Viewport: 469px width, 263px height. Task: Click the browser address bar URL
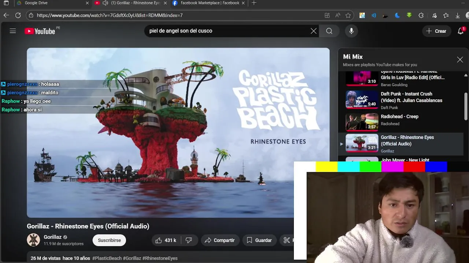click(x=110, y=15)
